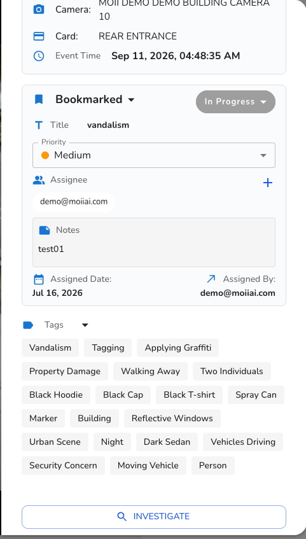Click the Notes field containing test01
Screen dimensions: 306x539
tap(154, 242)
